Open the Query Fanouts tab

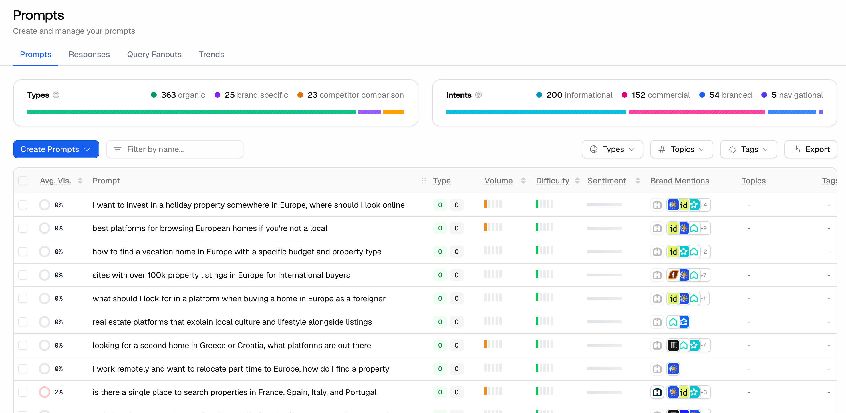[x=154, y=54]
